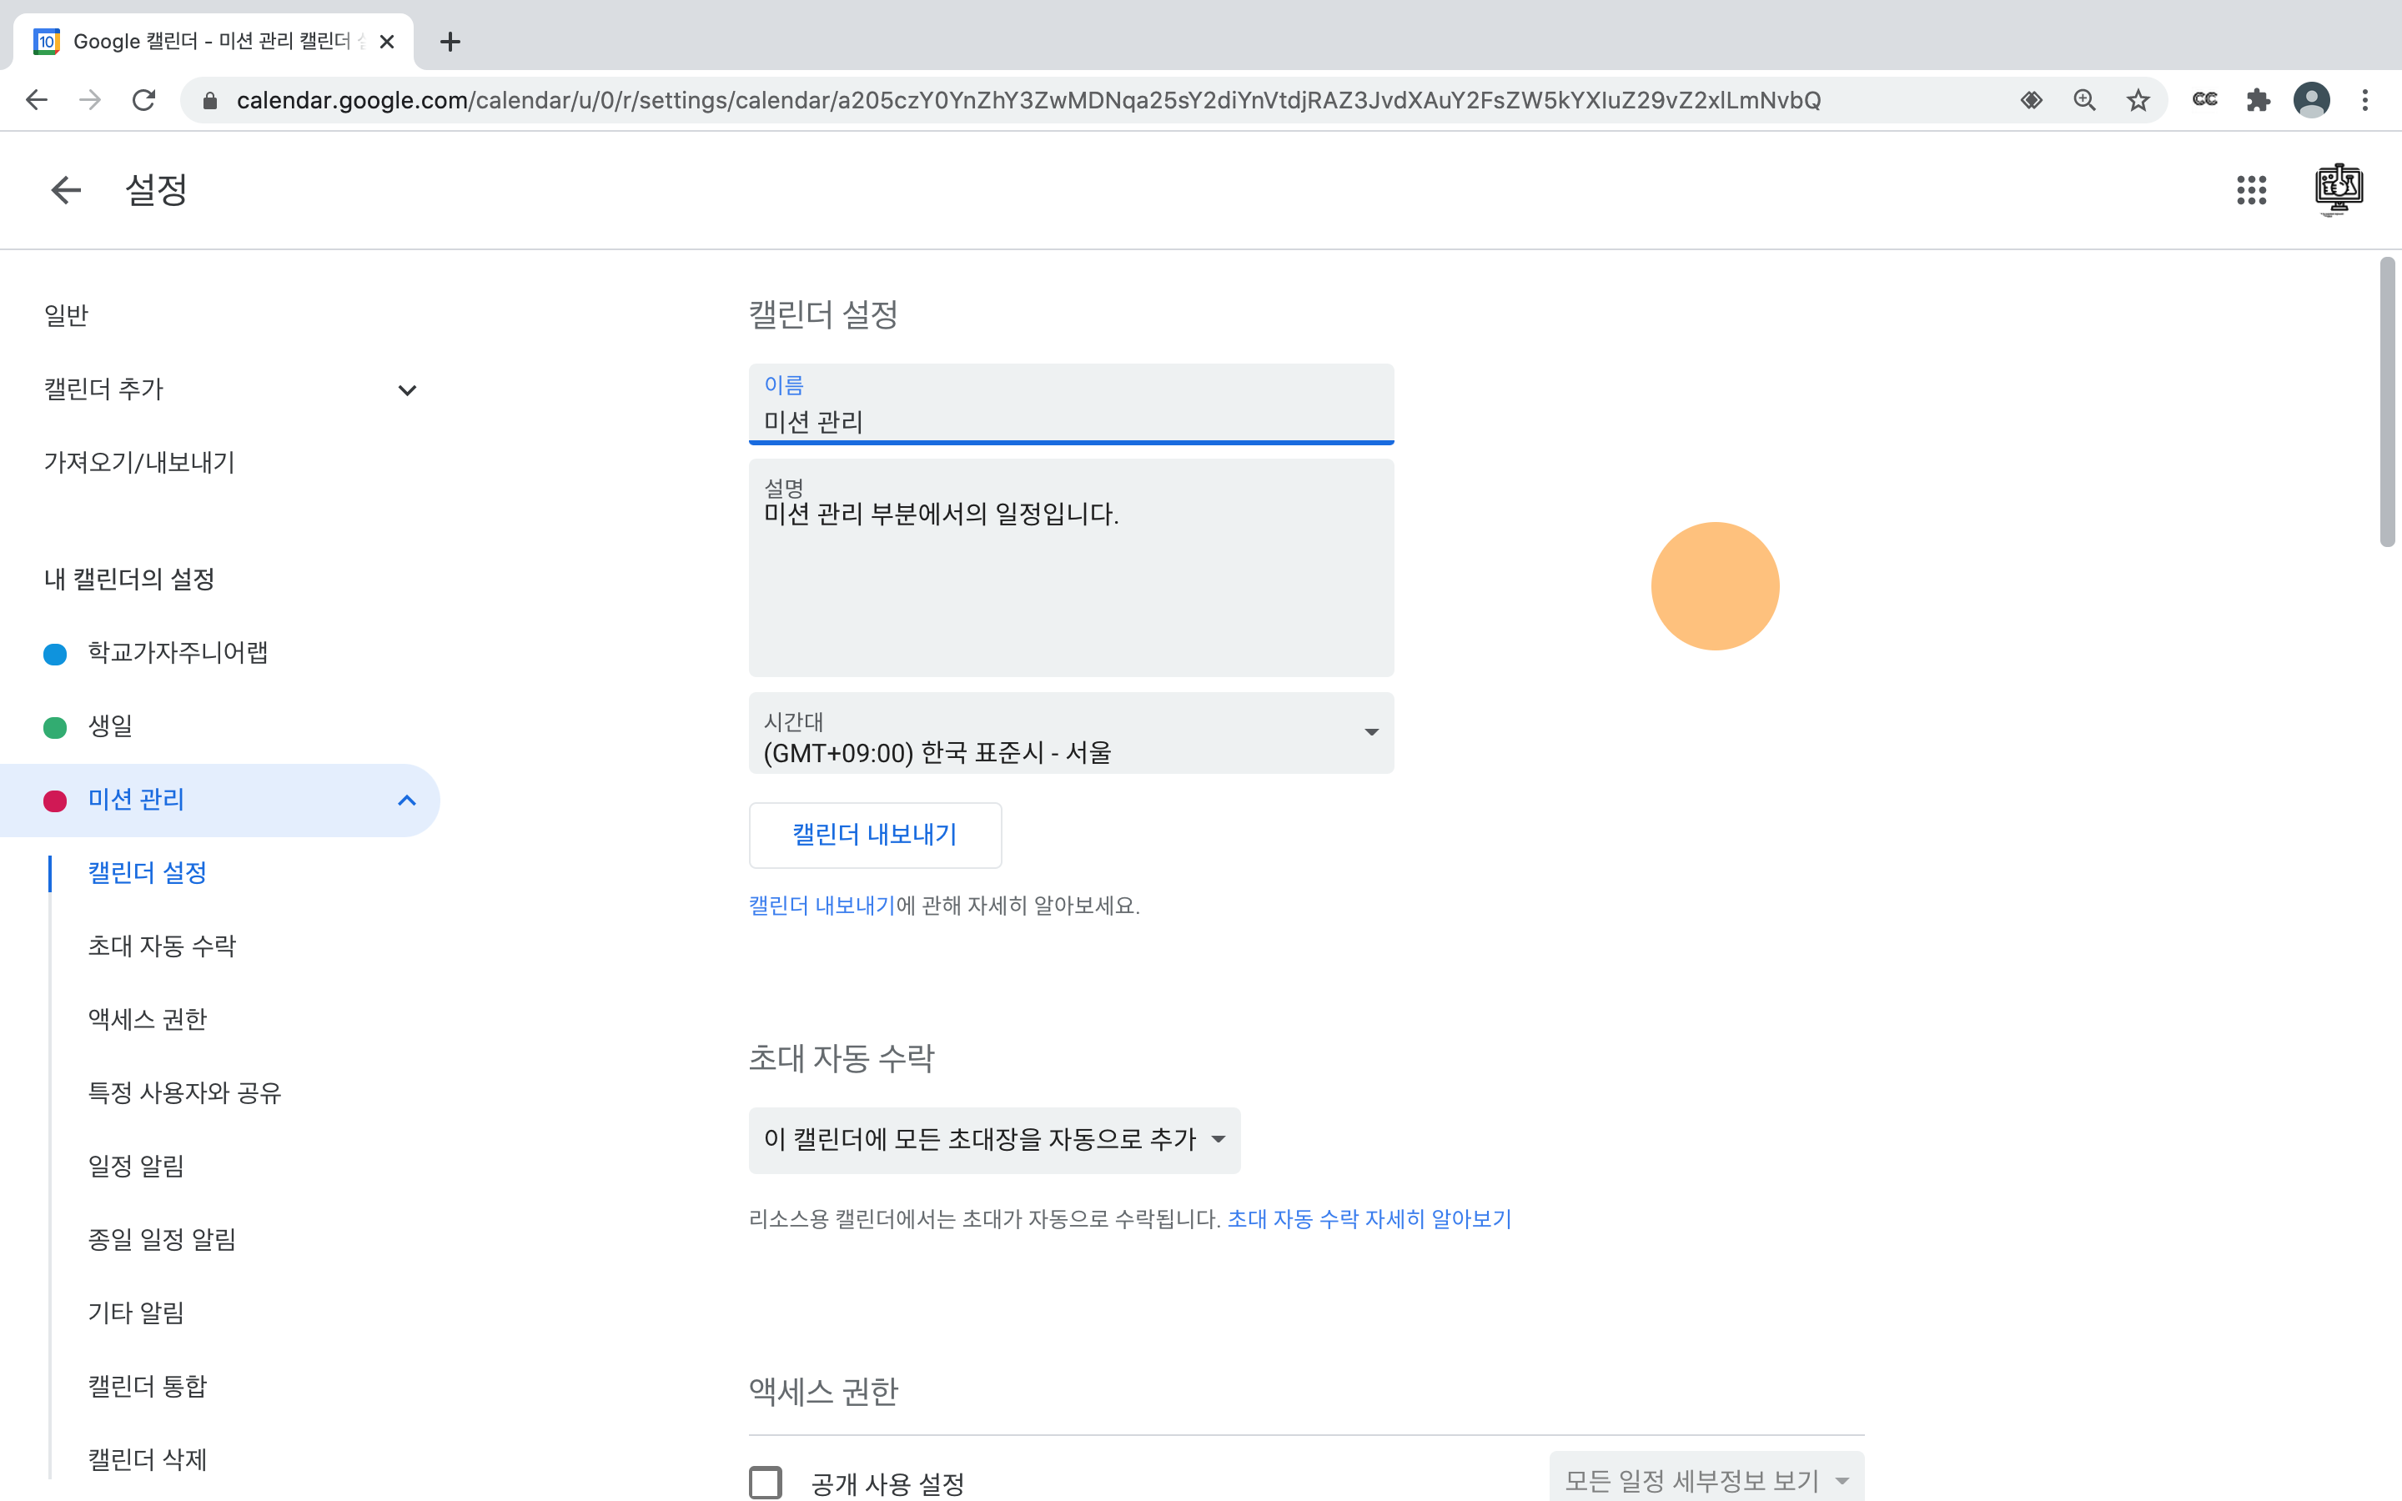Open the Google apps grid icon

(x=2251, y=189)
